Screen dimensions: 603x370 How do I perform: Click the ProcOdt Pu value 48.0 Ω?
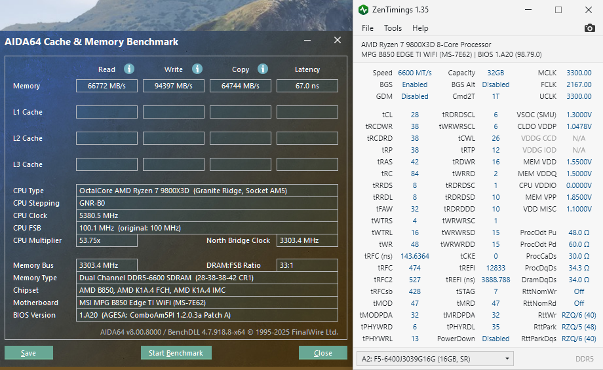tap(579, 232)
